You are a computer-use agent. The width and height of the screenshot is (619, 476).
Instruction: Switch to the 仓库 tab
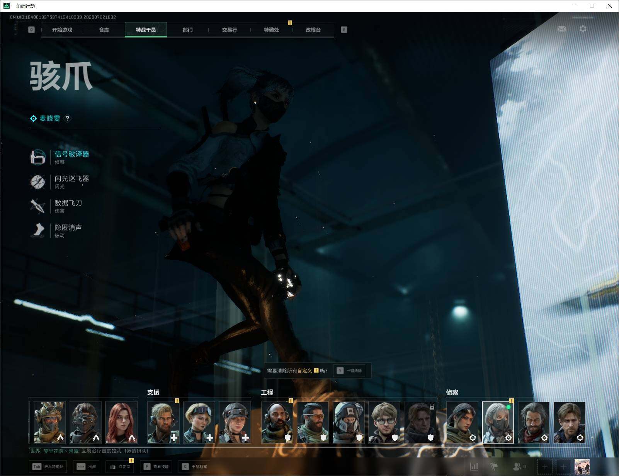pyautogui.click(x=104, y=30)
